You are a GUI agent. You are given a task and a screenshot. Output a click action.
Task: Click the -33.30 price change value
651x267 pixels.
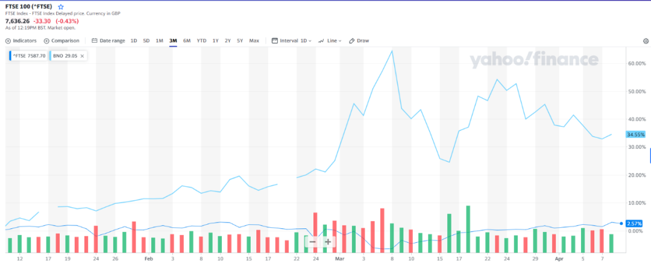point(43,20)
